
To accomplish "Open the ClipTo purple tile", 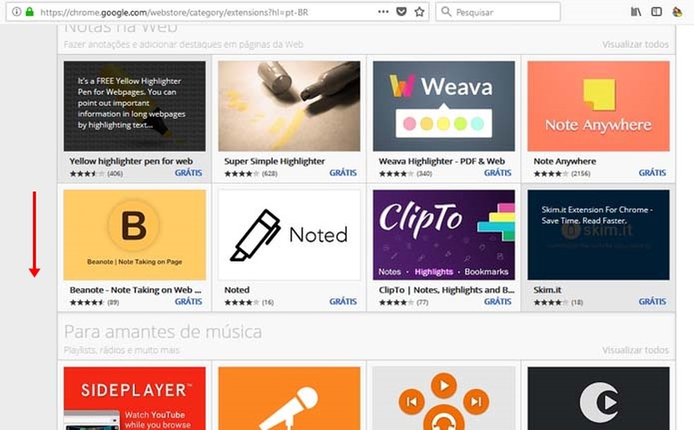I will tap(444, 235).
